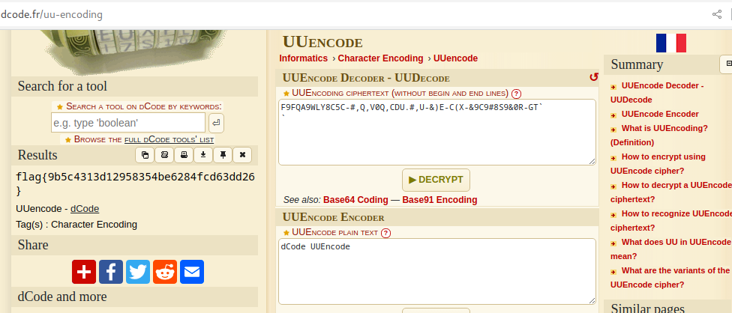Reset the UUEncode Decoder form icon

[x=593, y=77]
